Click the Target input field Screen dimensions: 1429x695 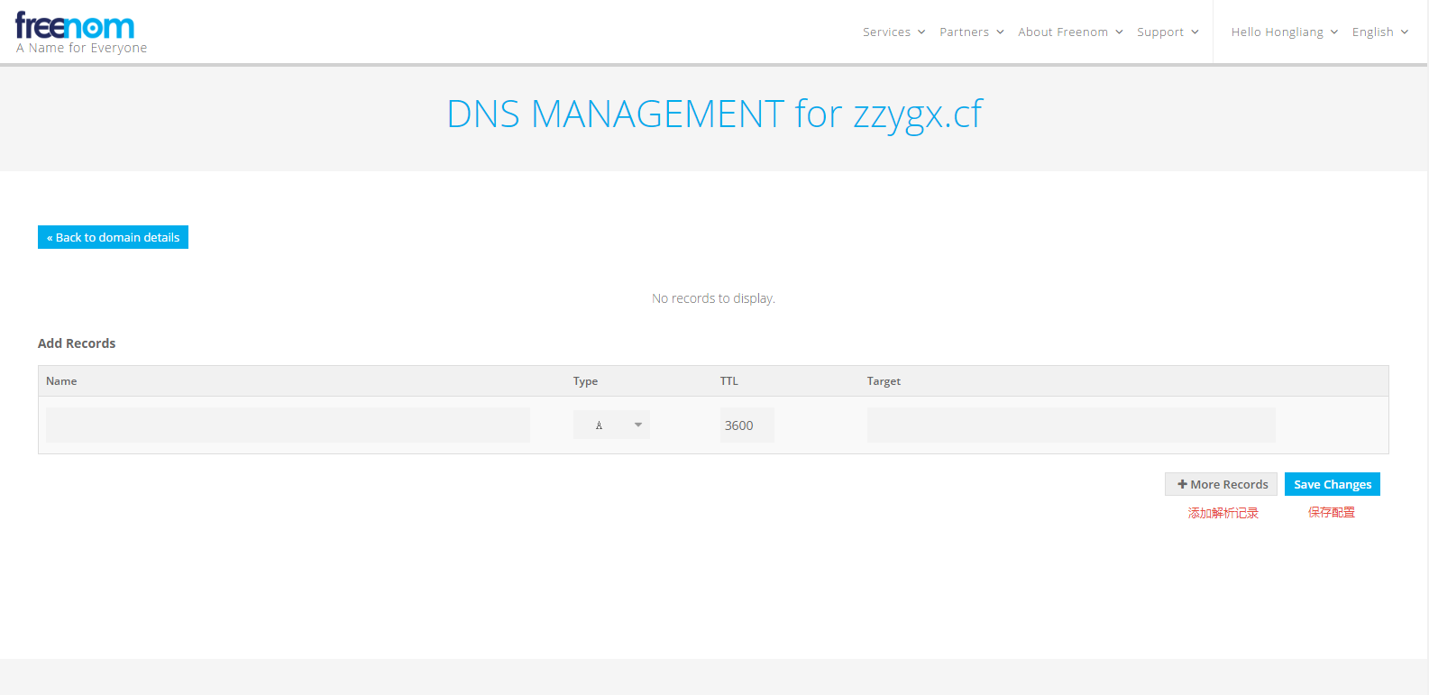tap(1071, 425)
